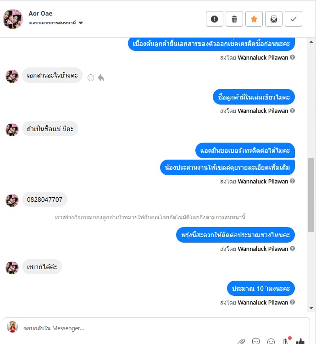Click help icon beside first Wannaluck Pilawan

[x=292, y=57]
